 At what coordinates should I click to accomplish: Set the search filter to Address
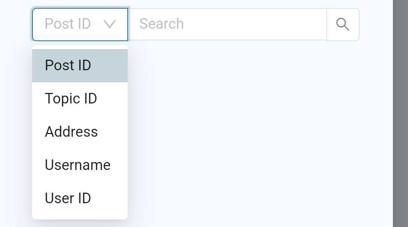pos(80,132)
